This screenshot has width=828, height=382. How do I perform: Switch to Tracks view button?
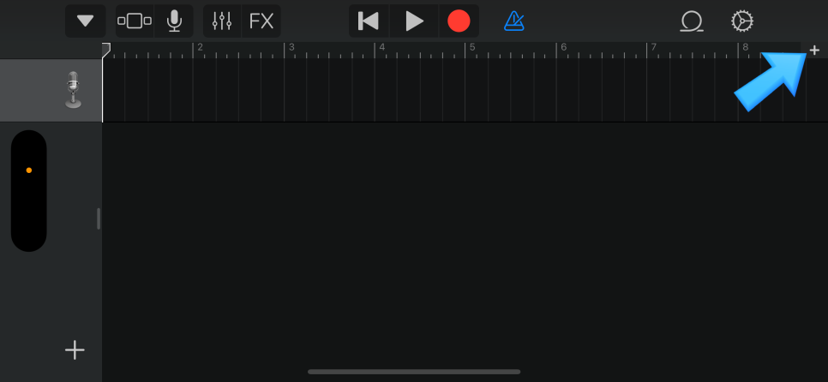135,21
